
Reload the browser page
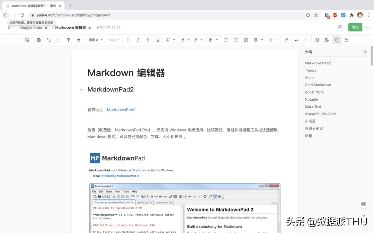coord(23,15)
